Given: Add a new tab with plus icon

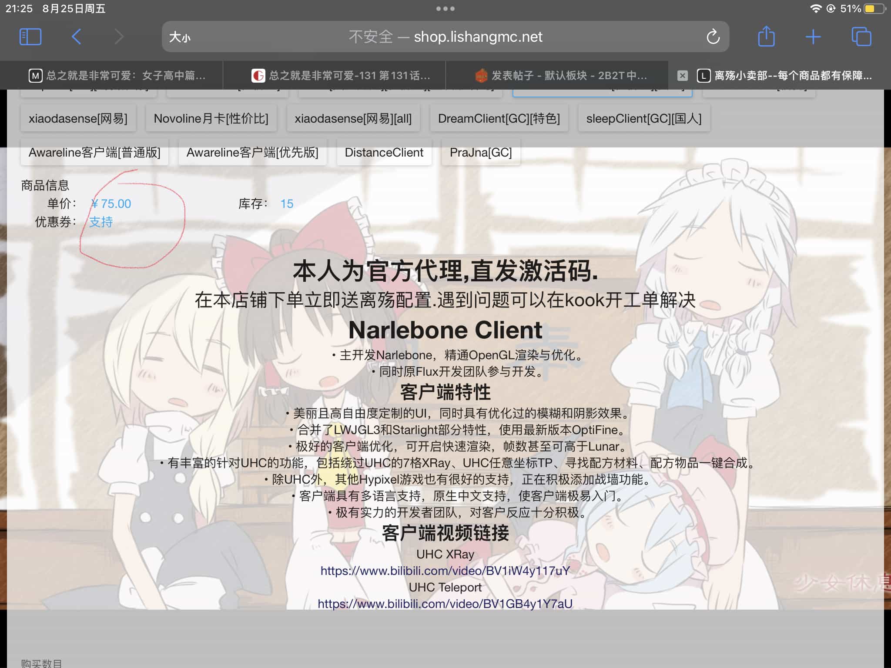Looking at the screenshot, I should pos(813,37).
